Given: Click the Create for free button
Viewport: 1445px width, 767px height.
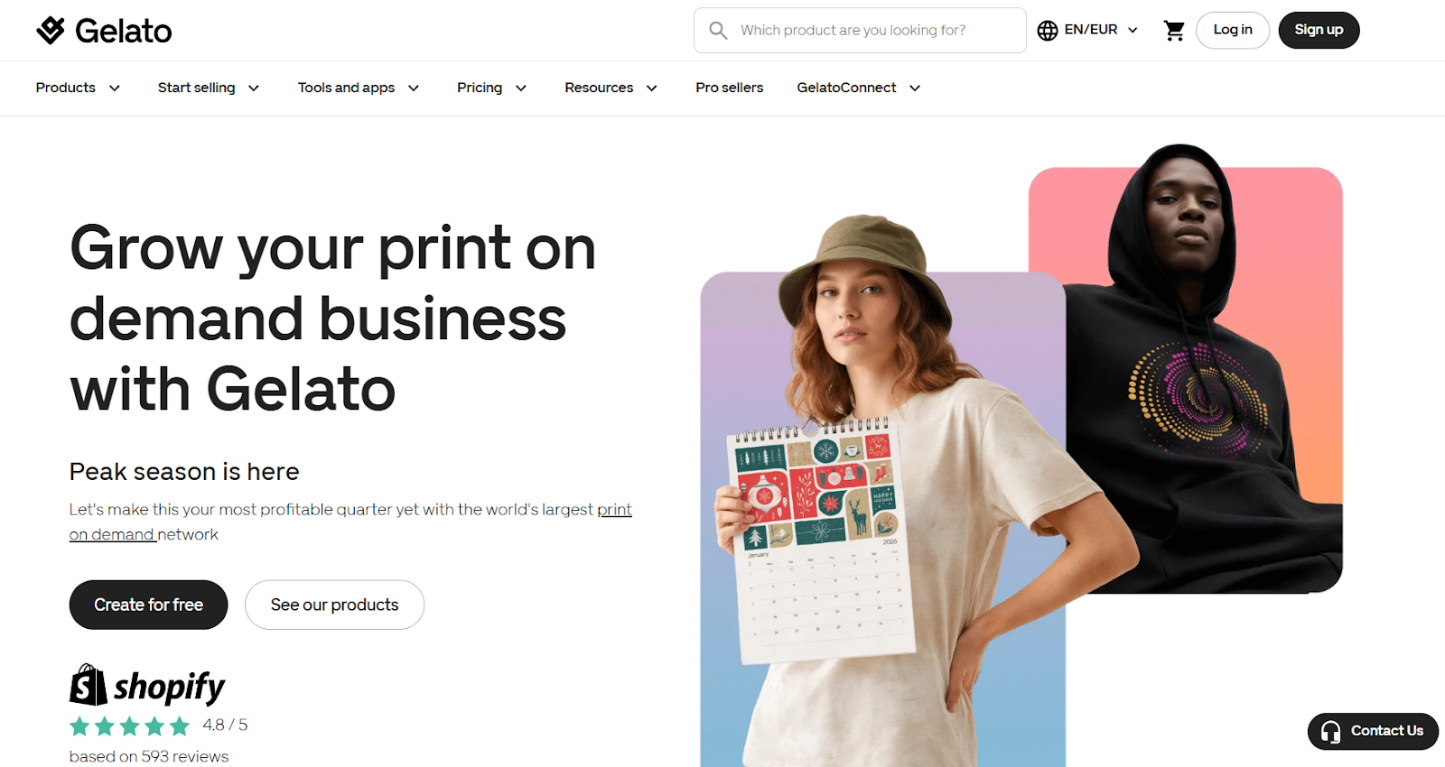Looking at the screenshot, I should click(149, 605).
